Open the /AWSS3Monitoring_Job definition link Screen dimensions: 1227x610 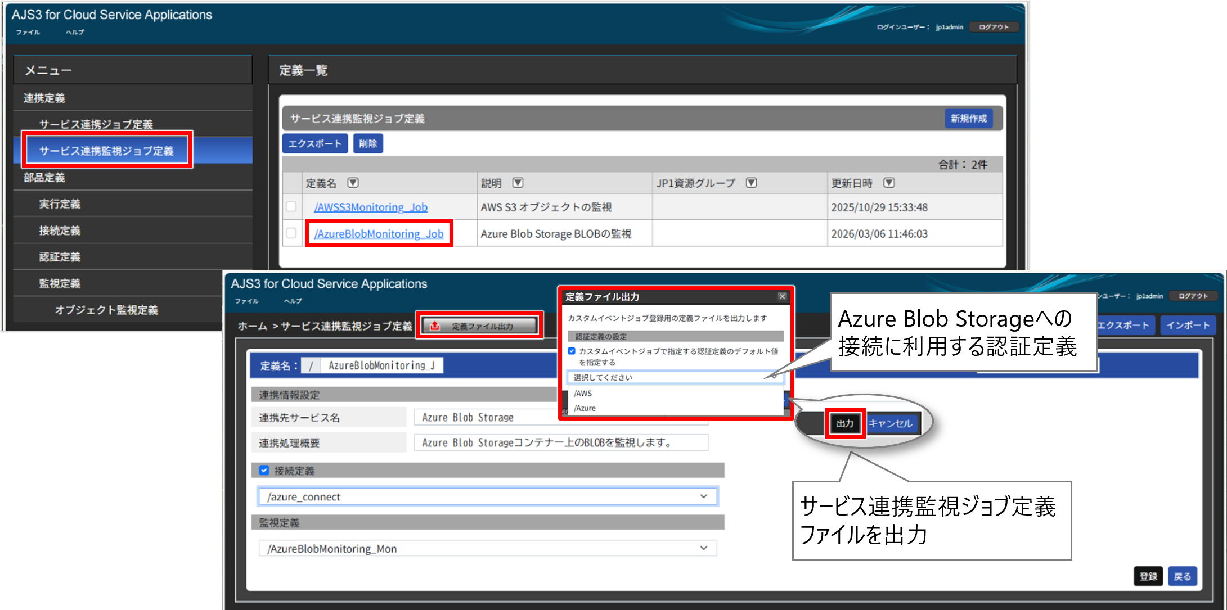coord(371,207)
